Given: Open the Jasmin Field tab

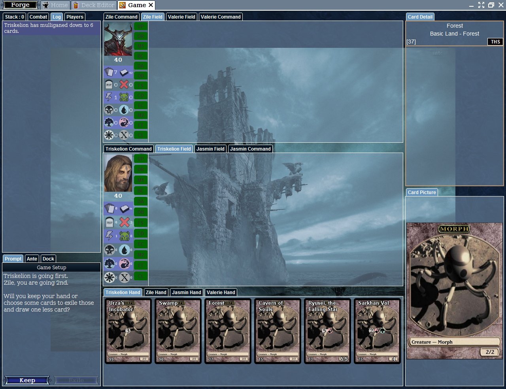Looking at the screenshot, I should point(210,149).
